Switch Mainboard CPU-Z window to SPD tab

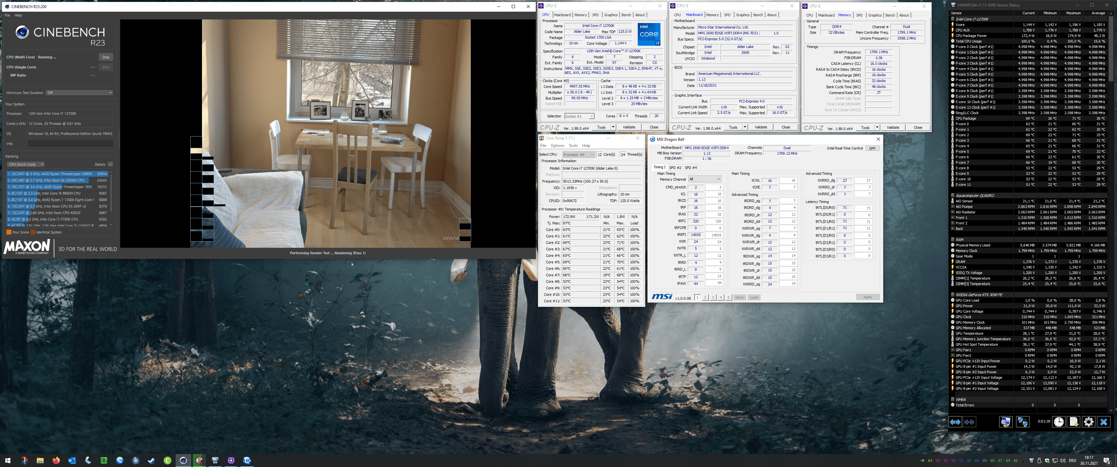click(x=727, y=15)
